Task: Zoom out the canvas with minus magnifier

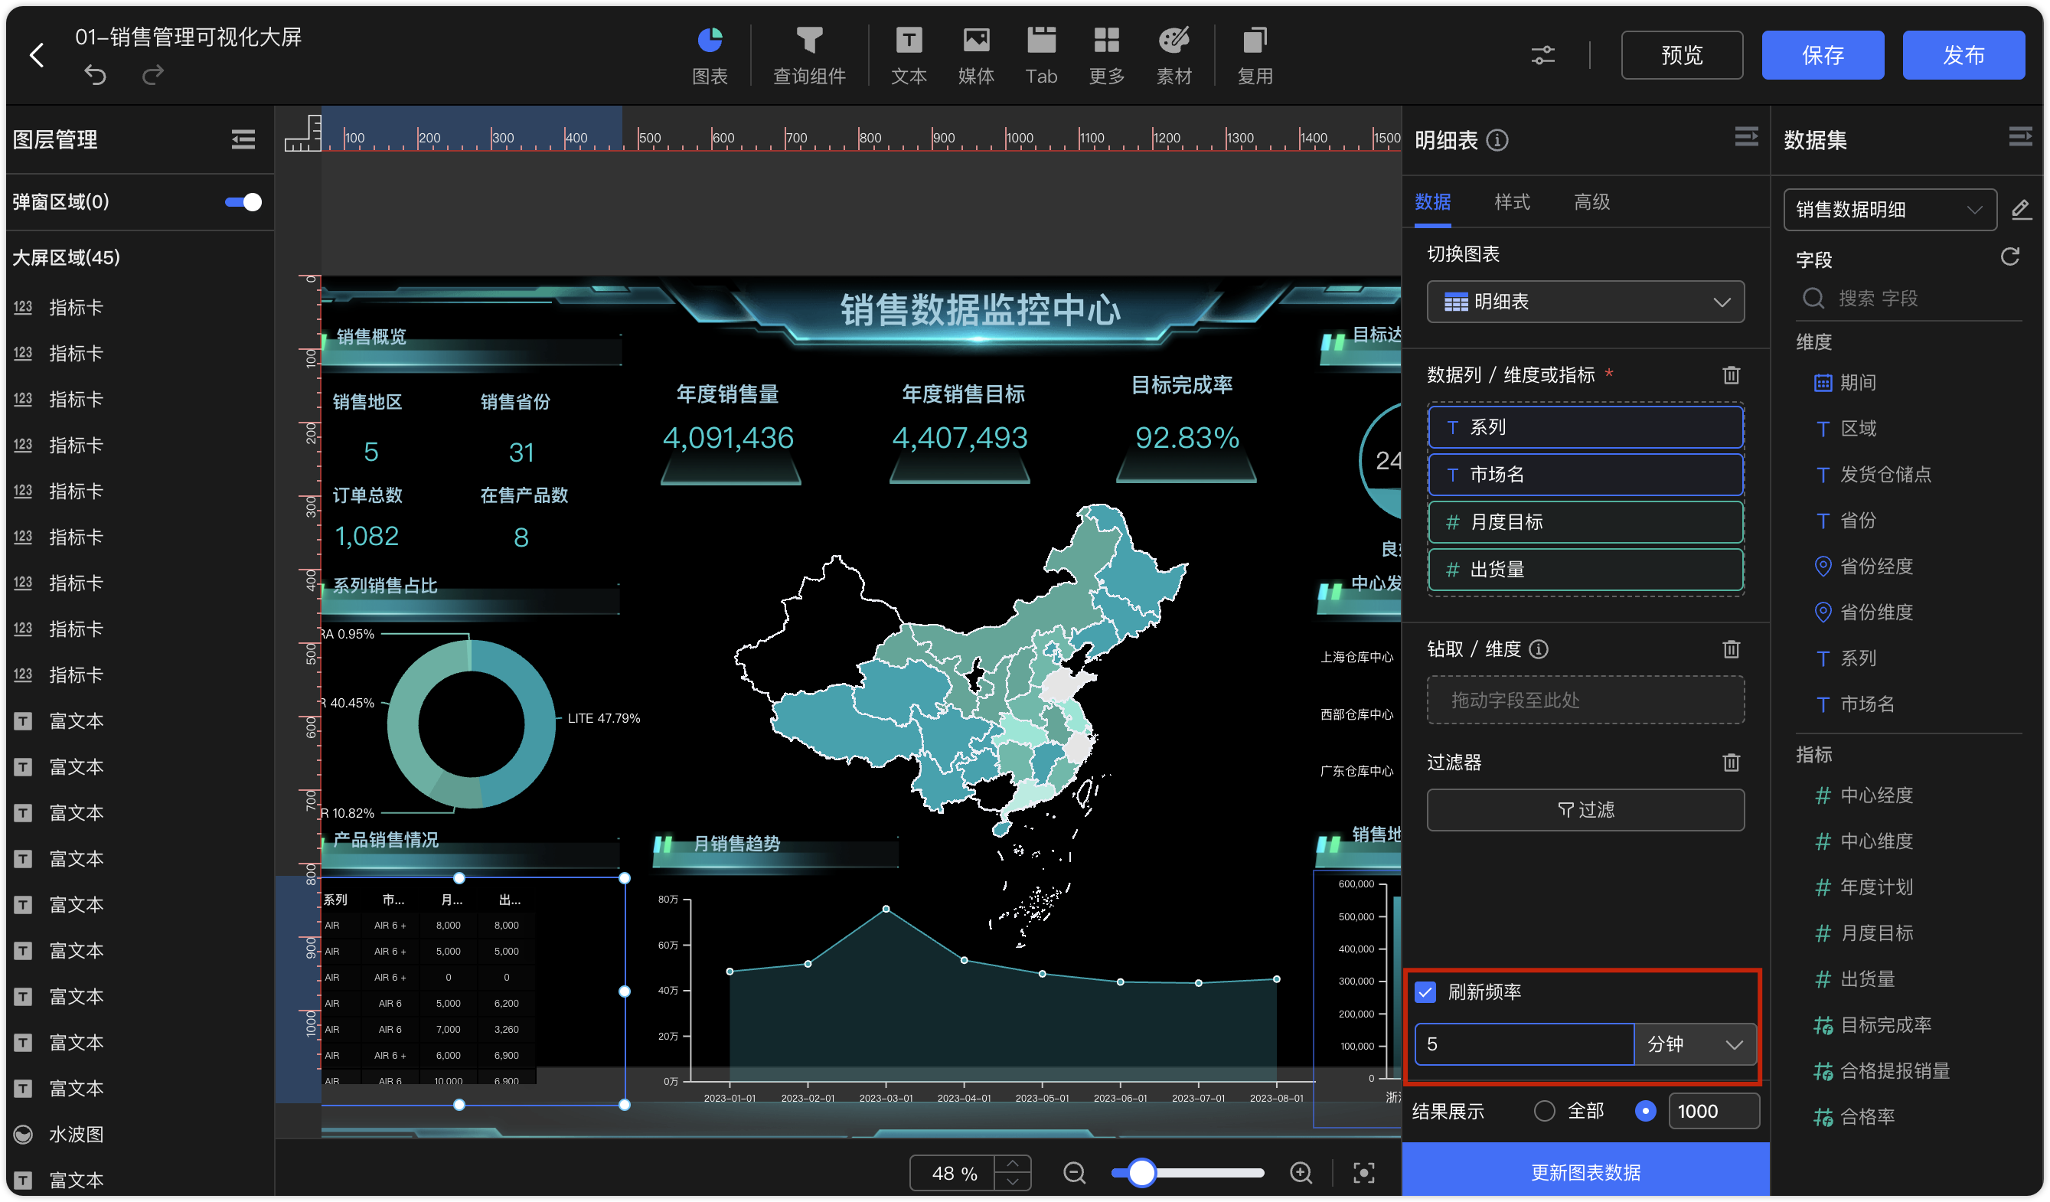Action: (1074, 1173)
